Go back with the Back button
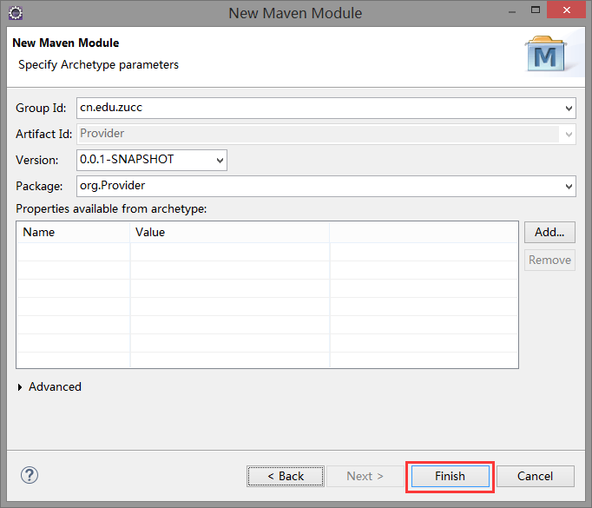Viewport: 592px width, 508px height. pyautogui.click(x=286, y=476)
